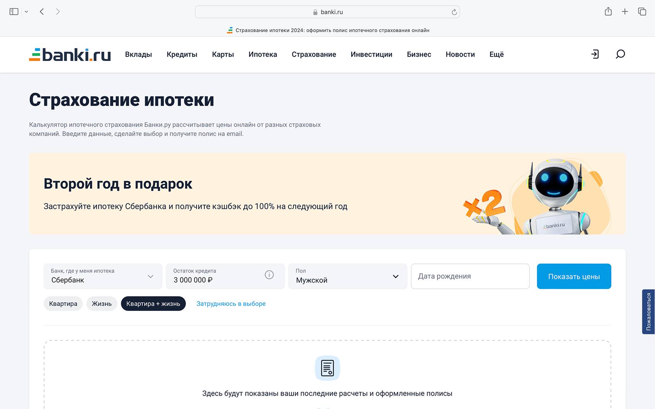Open a new tab with plus icon
This screenshot has height=409, width=655.
pos(625,12)
